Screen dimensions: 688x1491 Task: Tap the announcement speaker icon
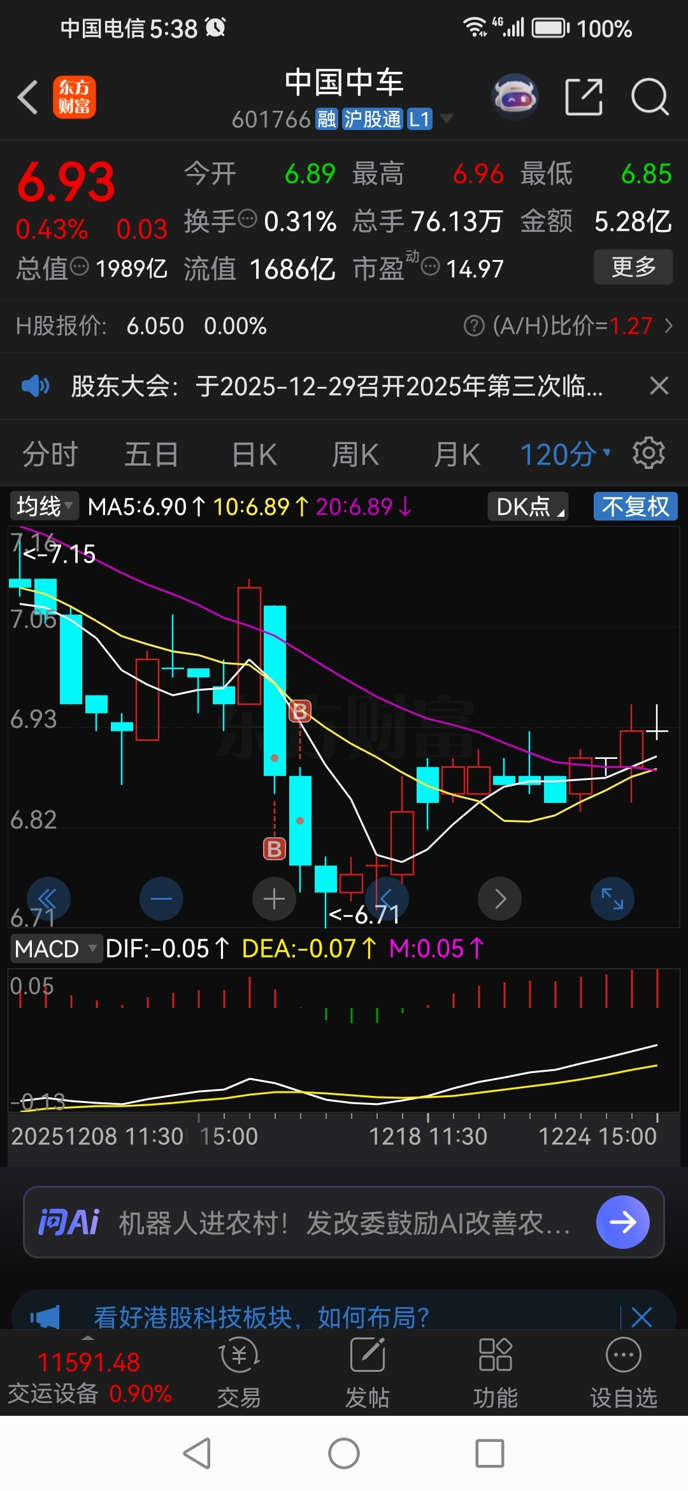36,386
